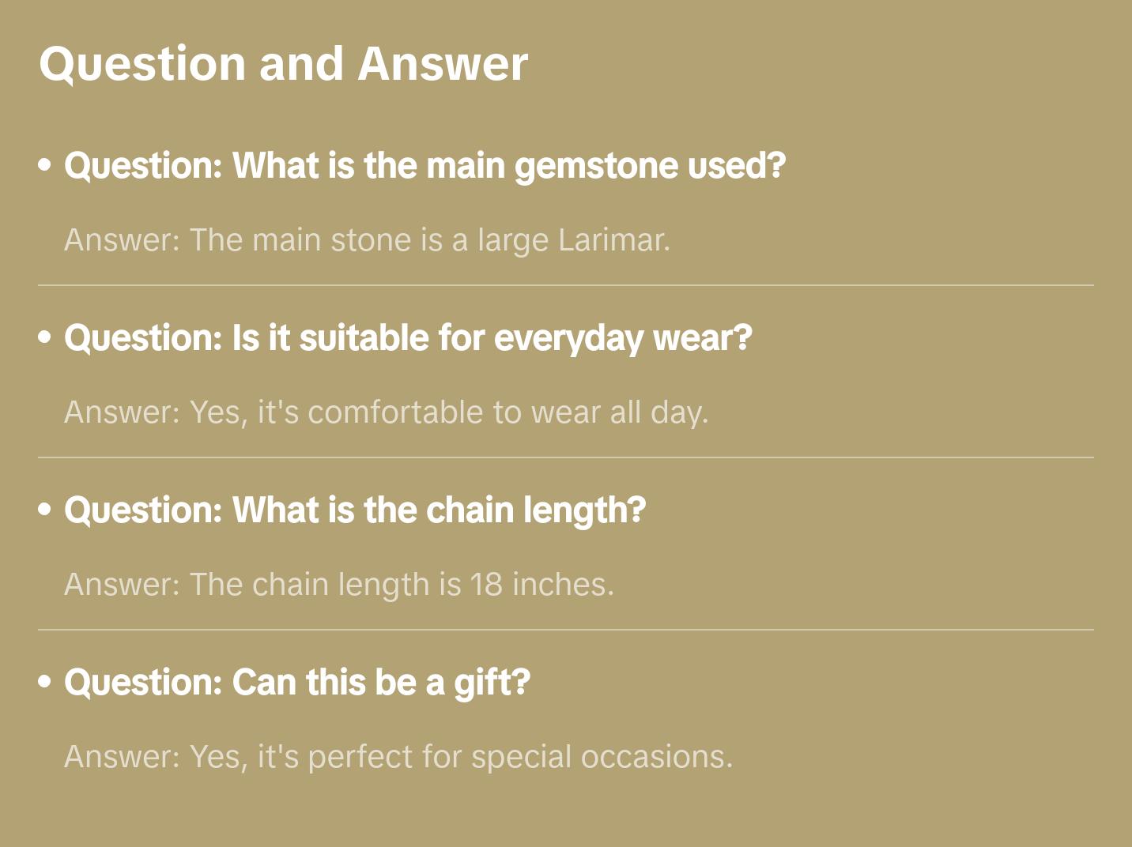1132x847 pixels.
Task: Open the question 'Can this be a gift?'
Action: pos(297,683)
